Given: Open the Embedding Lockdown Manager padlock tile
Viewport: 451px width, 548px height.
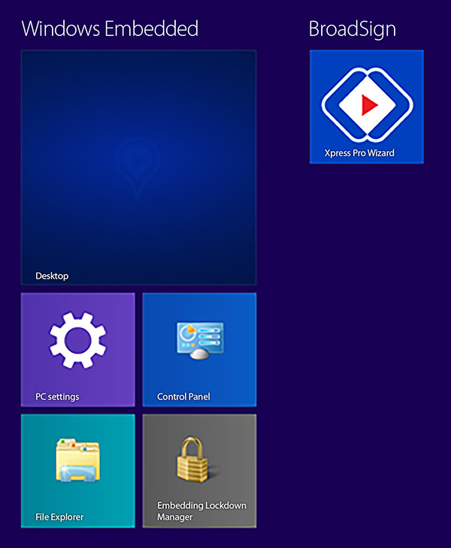Looking at the screenshot, I should coord(199,471).
